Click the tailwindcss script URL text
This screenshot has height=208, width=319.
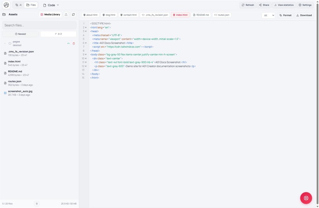[124, 47]
